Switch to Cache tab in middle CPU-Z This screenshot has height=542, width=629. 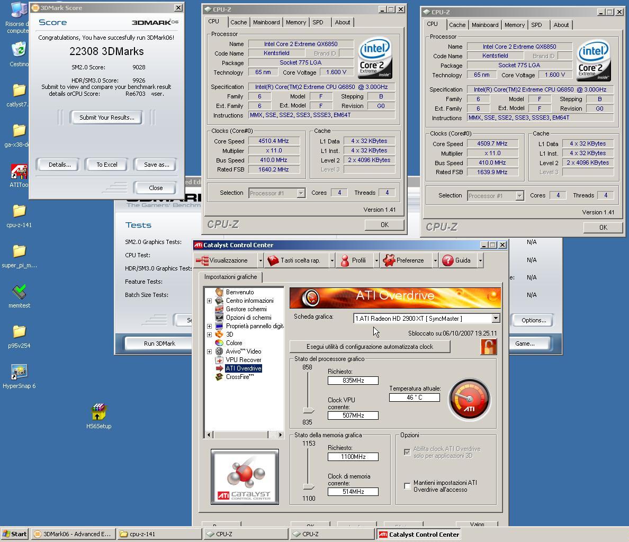point(239,22)
